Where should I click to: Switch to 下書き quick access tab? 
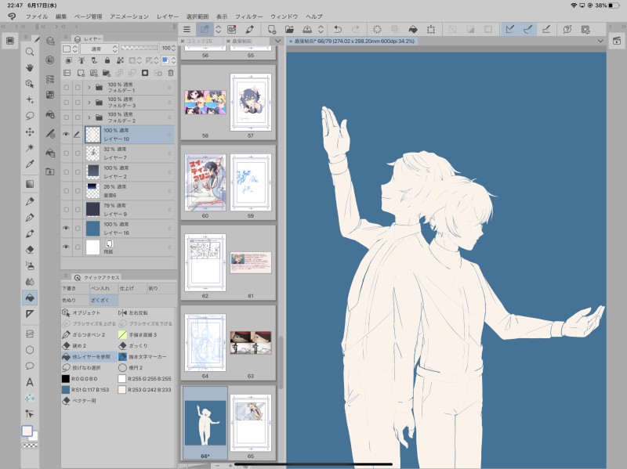point(74,289)
